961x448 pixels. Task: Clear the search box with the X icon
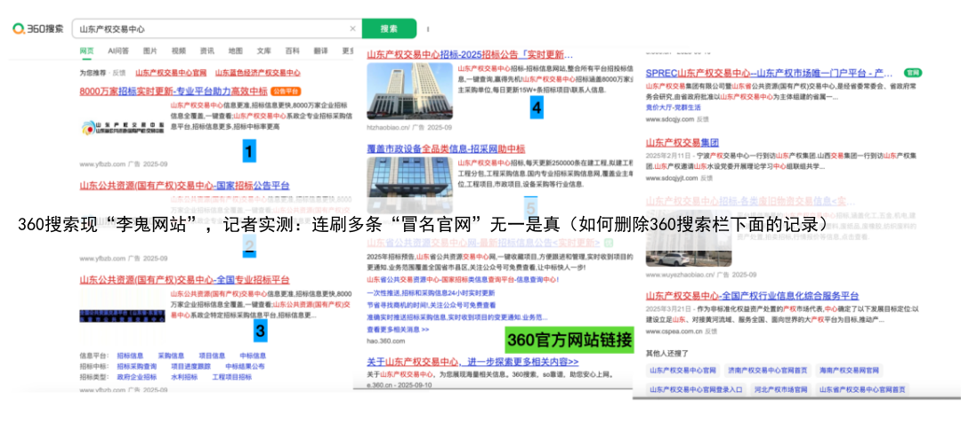click(352, 28)
